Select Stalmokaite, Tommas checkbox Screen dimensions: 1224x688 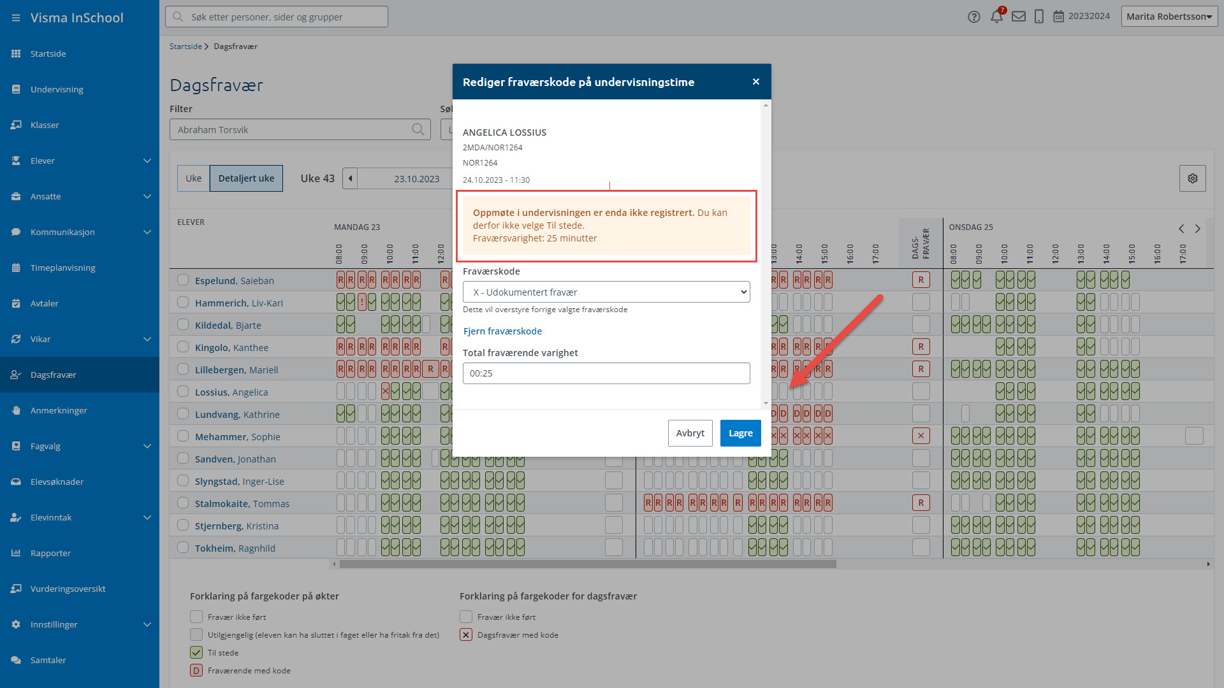[183, 503]
